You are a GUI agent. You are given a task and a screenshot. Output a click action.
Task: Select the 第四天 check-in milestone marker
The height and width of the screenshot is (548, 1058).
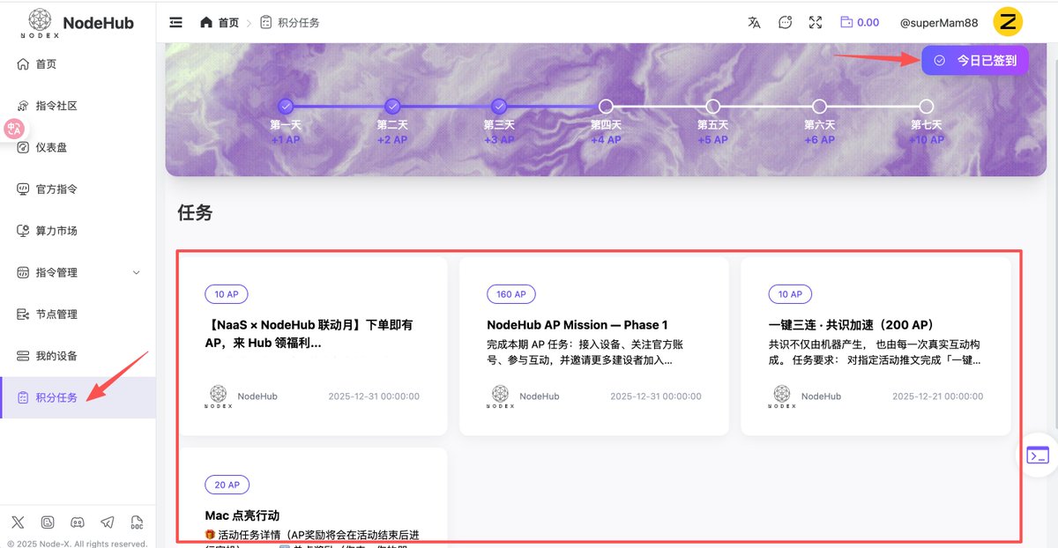point(606,107)
